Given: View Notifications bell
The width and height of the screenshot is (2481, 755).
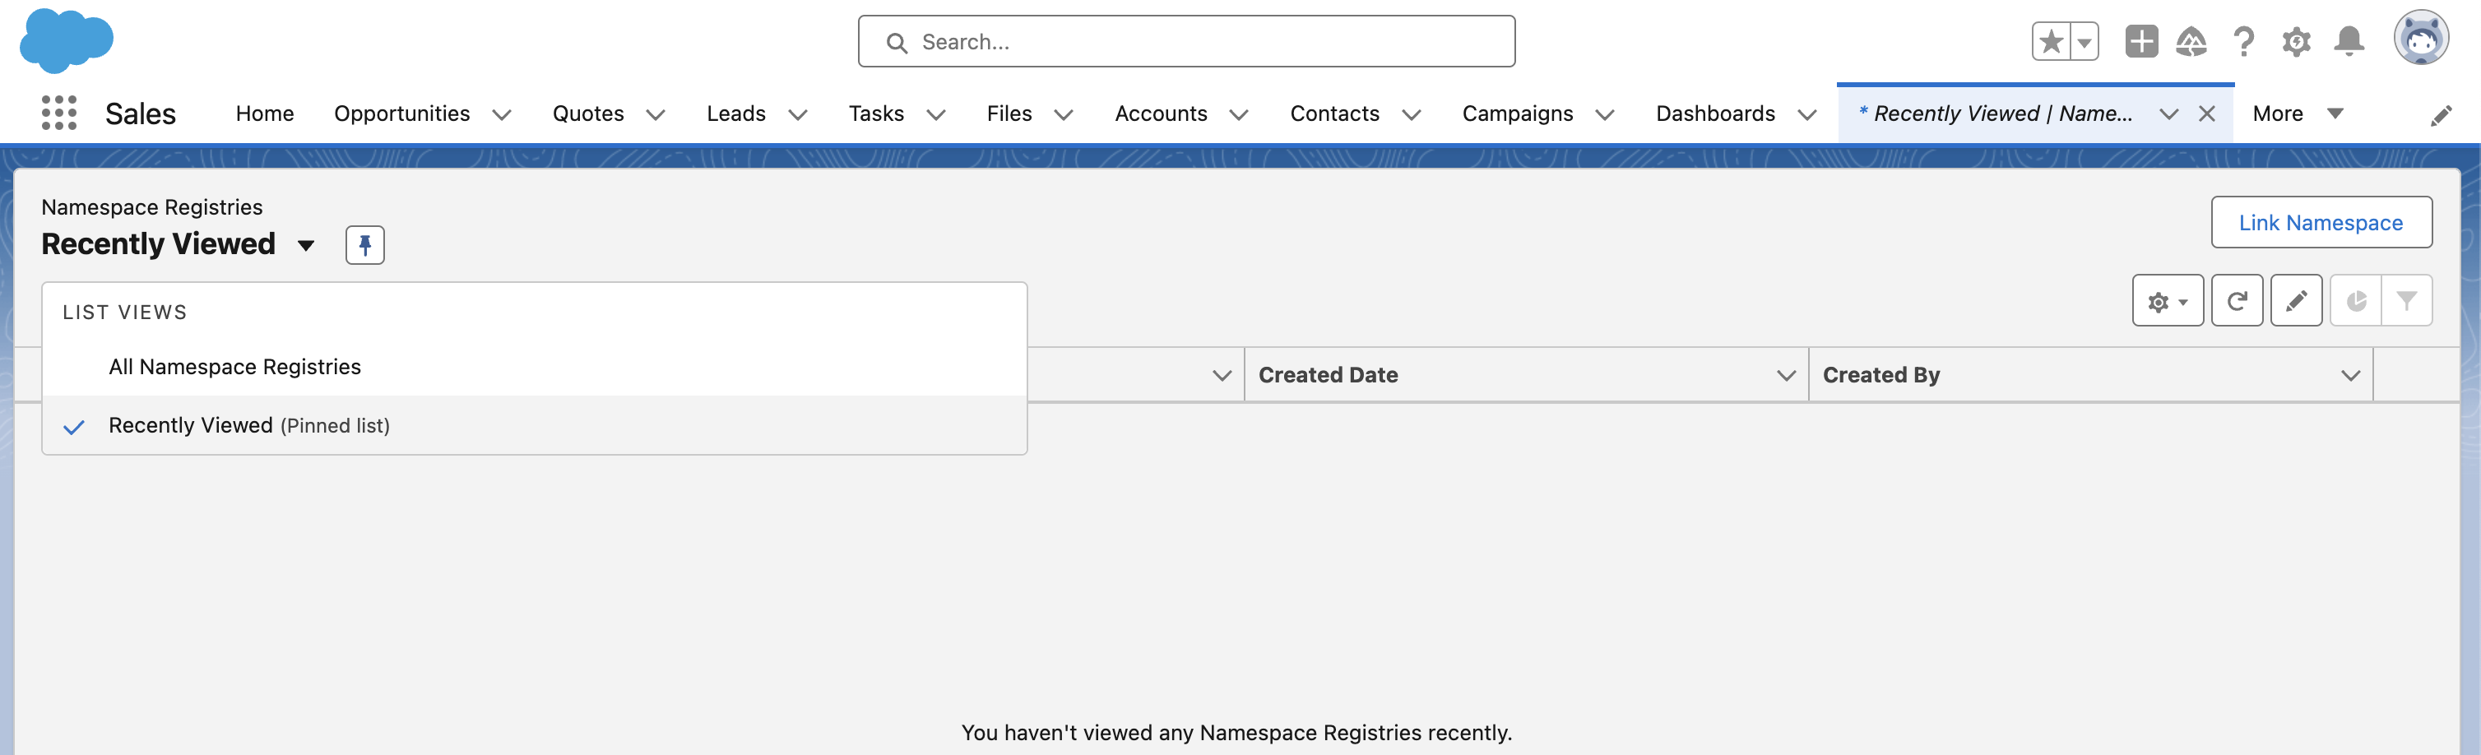Looking at the screenshot, I should 2349,41.
